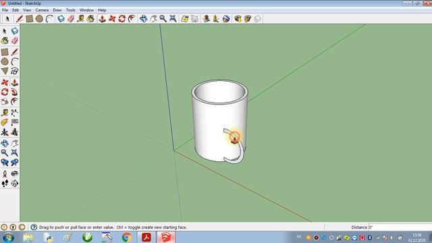Image resolution: width=432 pixels, height=243 pixels.
Task: Click into the Distance value field
Action: (400, 227)
